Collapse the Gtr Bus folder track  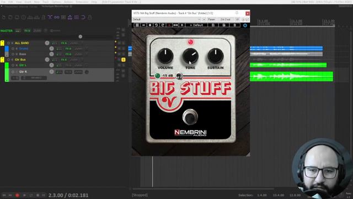(x=2, y=60)
